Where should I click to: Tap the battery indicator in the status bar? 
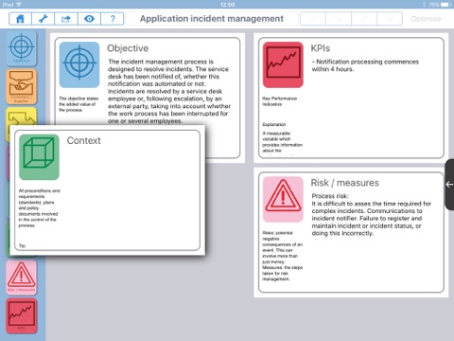point(446,5)
